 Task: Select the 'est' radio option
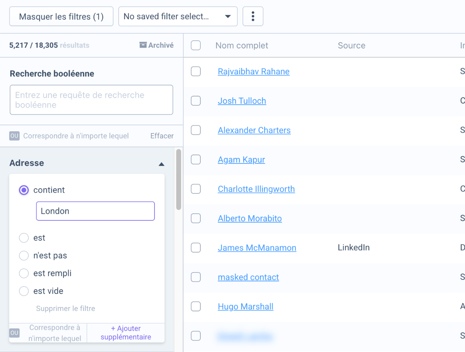point(24,238)
